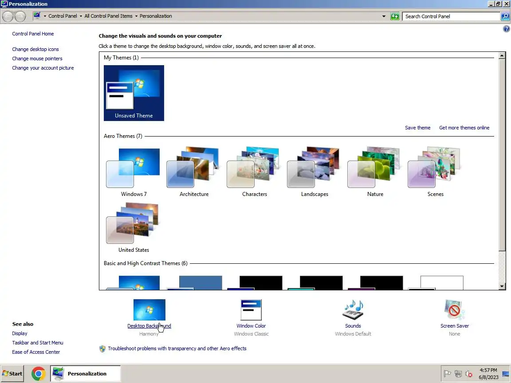Click the Sounds text link
The height and width of the screenshot is (383, 511).
click(x=353, y=326)
